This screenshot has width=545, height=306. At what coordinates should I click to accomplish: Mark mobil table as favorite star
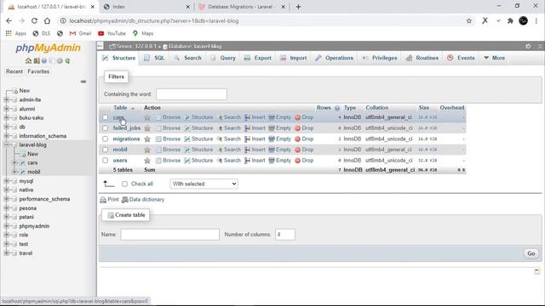(x=147, y=150)
